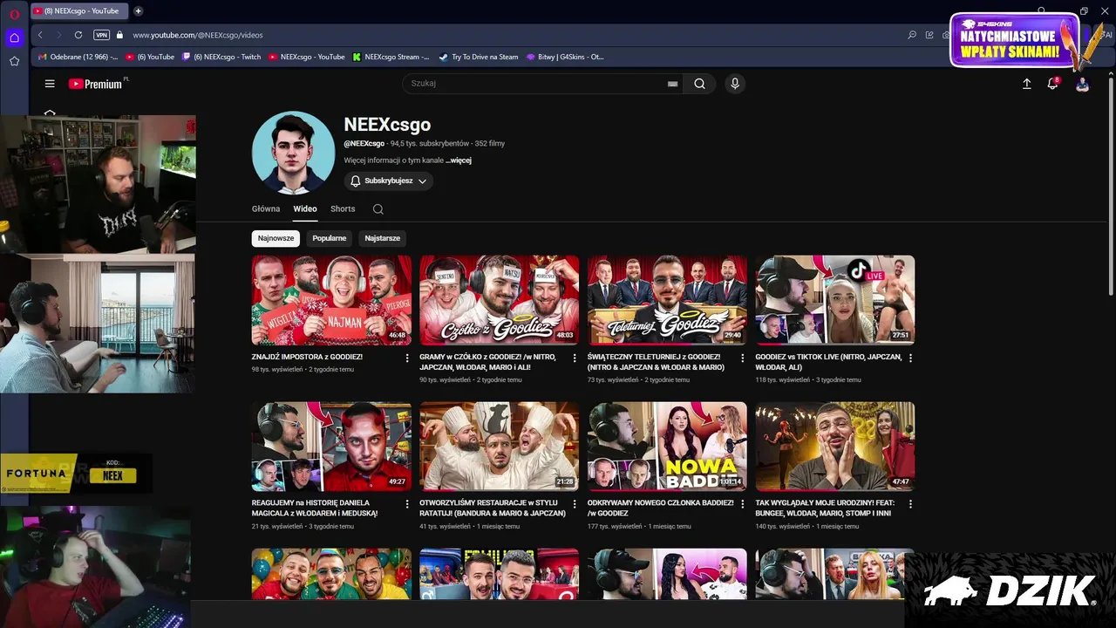Open the NEEXcsgo - YouTube bookmark
The image size is (1116, 628).
tap(307, 57)
